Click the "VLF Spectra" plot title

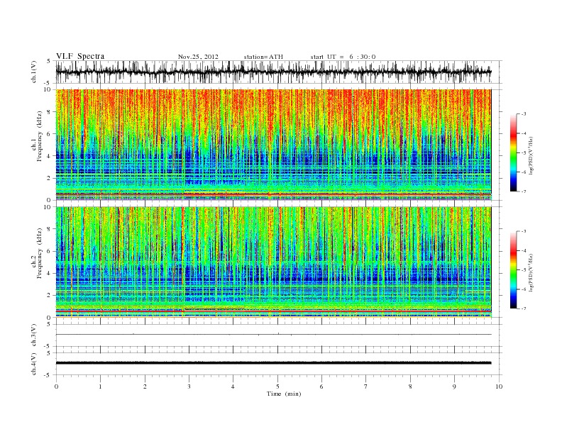click(80, 56)
